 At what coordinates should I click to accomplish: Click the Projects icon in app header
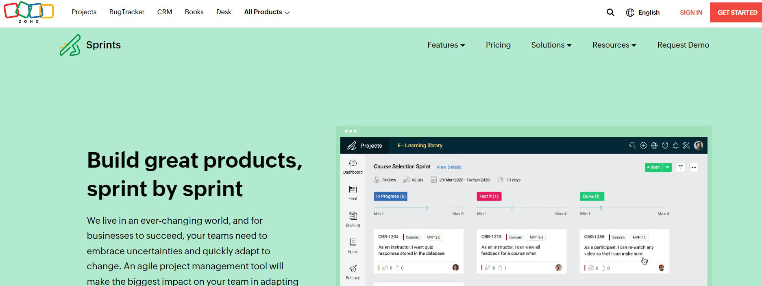(352, 146)
